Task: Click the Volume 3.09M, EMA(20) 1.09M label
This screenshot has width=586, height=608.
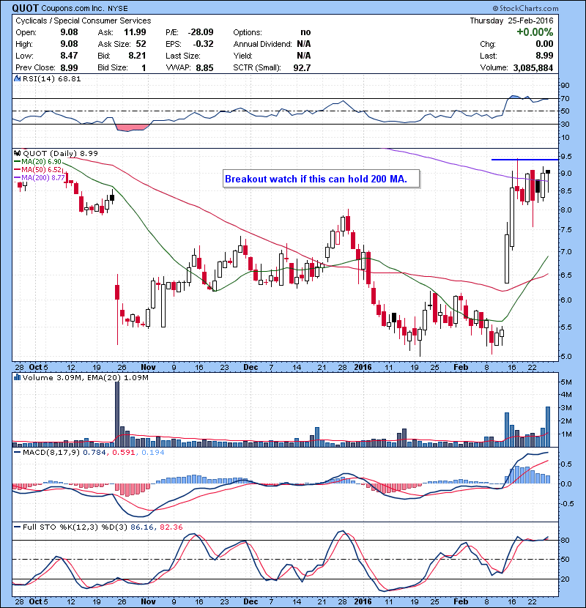Action: [x=85, y=377]
